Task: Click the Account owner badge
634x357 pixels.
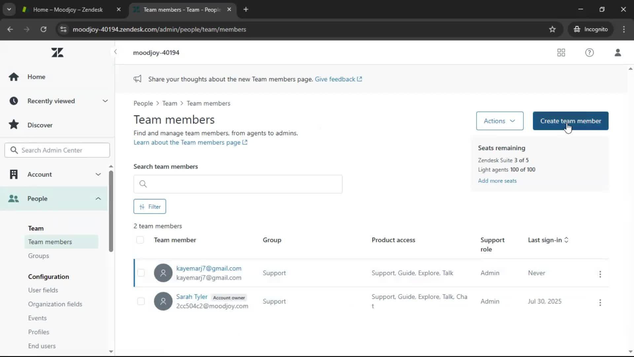Action: 229,297
